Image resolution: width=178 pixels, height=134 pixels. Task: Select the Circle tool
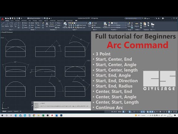point(11,25)
